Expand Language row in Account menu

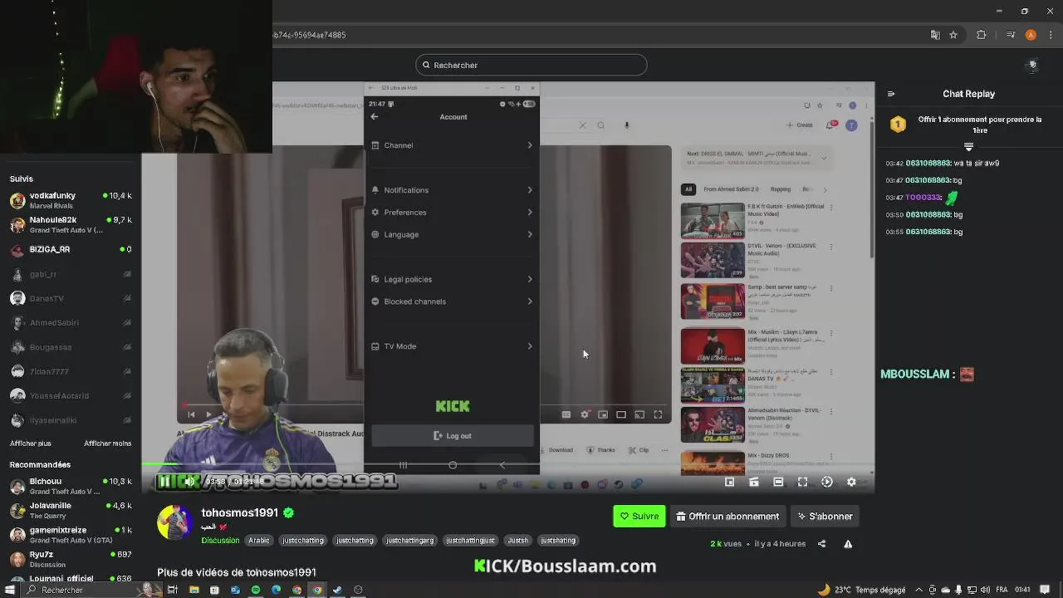click(453, 235)
